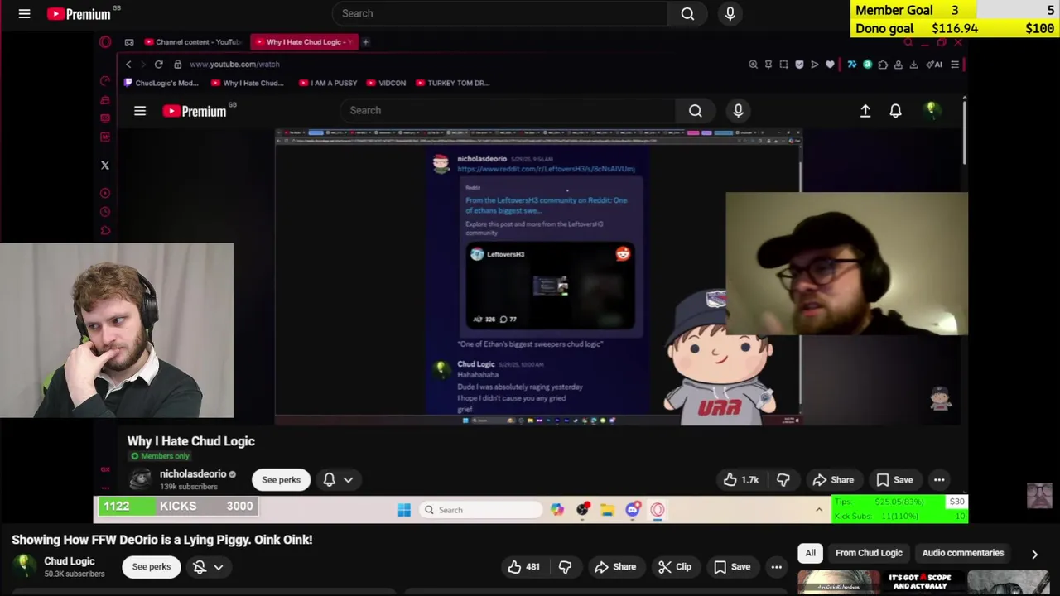This screenshot has width=1060, height=596.
Task: Click the inner YouTube microphone icon
Action: [738, 110]
